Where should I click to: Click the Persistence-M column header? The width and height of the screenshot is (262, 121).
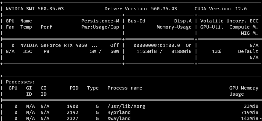[x=100, y=21]
